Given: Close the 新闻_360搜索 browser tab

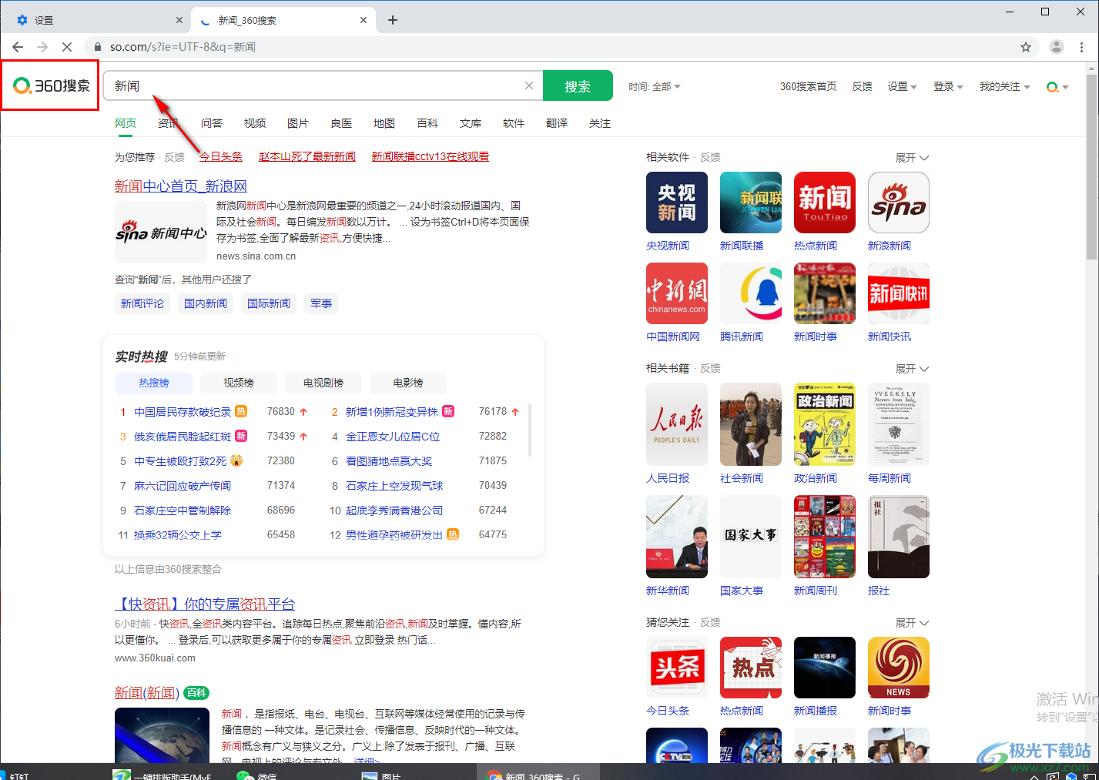Looking at the screenshot, I should click(x=364, y=20).
